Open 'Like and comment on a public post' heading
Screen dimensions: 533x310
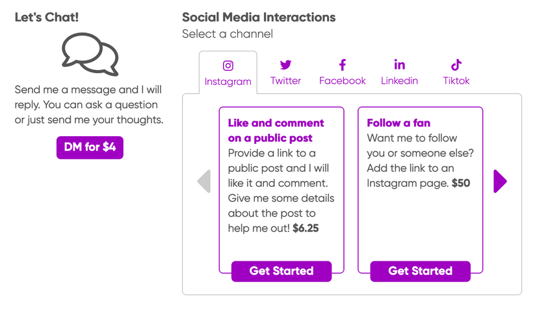coord(276,130)
